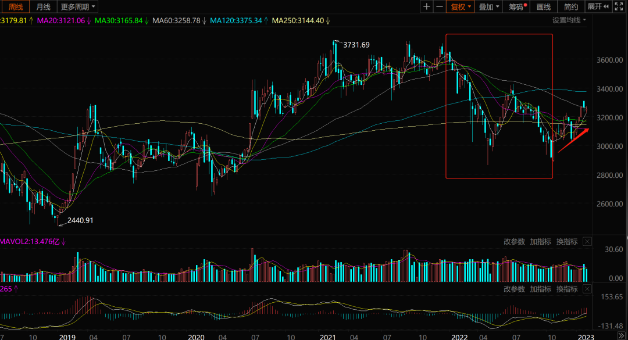Screen dimensions: 628x340
Task: Click the 2019 date axis label
Action: tap(67, 337)
